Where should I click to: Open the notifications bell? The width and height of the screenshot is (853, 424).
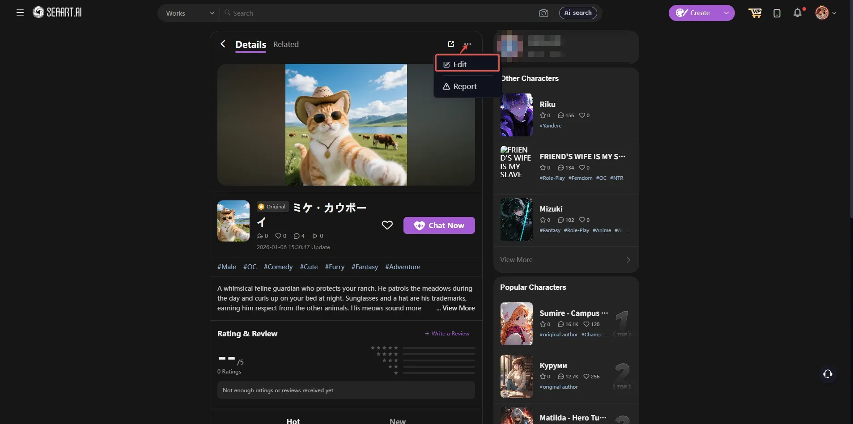(x=798, y=13)
